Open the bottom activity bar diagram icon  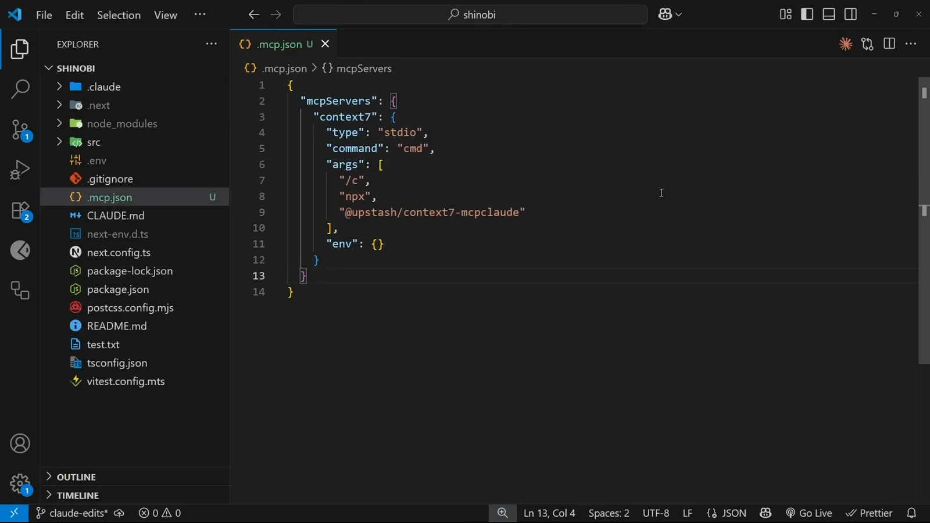point(20,290)
